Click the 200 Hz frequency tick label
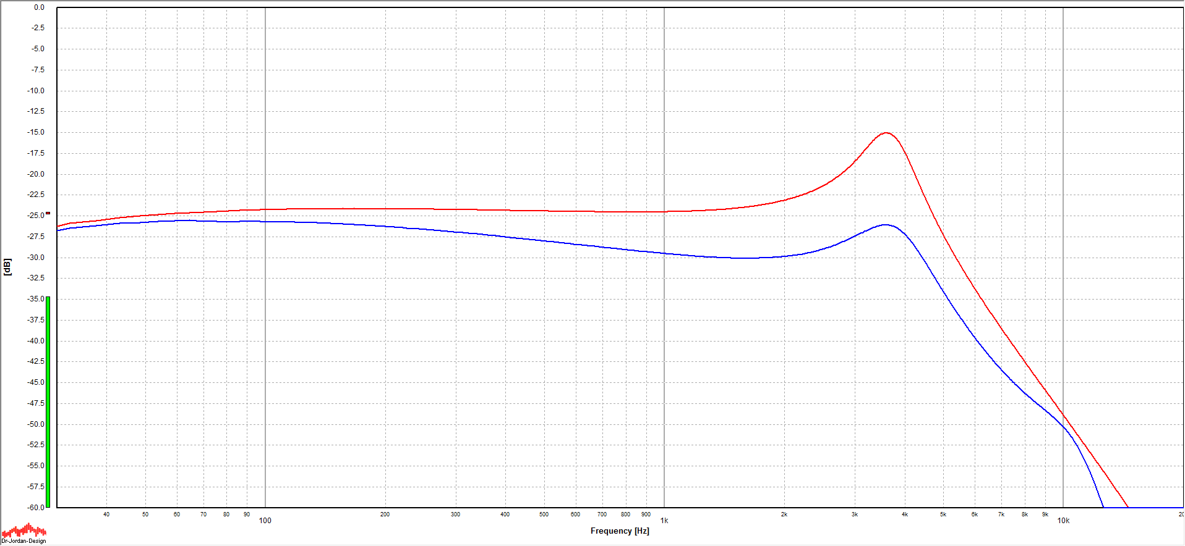This screenshot has height=546, width=1185. point(385,514)
